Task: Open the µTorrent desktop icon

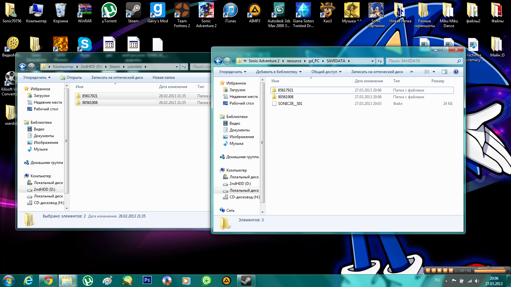Action: 109,13
